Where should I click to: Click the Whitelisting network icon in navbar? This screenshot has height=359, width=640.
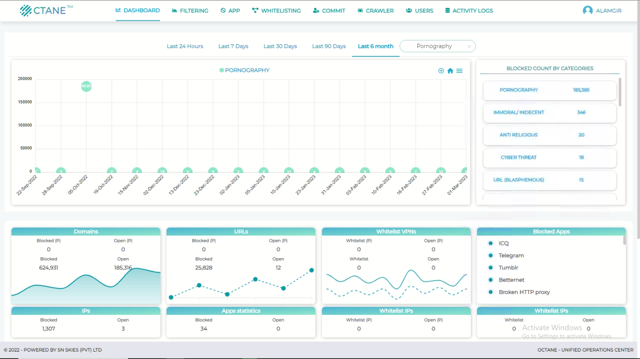[255, 10]
